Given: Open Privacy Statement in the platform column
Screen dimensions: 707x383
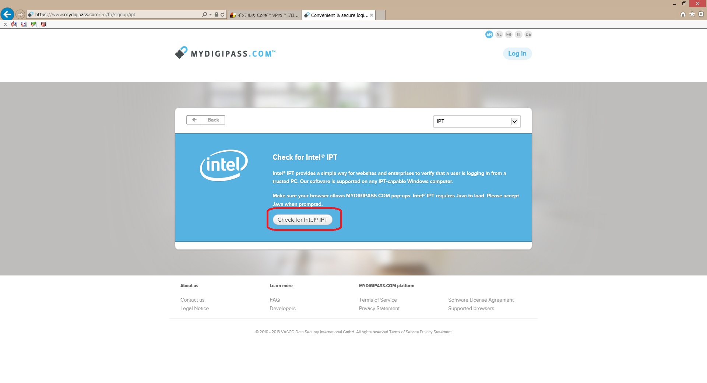Looking at the screenshot, I should tap(379, 308).
